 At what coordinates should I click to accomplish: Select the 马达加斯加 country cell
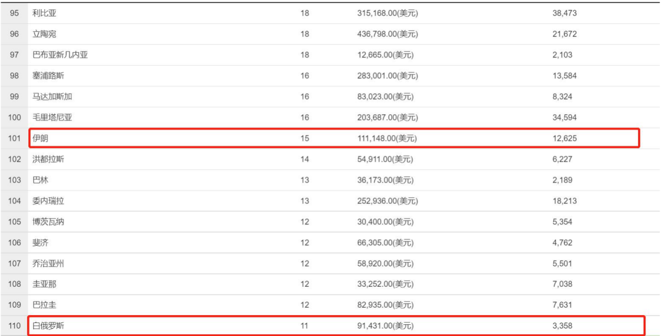52,96
